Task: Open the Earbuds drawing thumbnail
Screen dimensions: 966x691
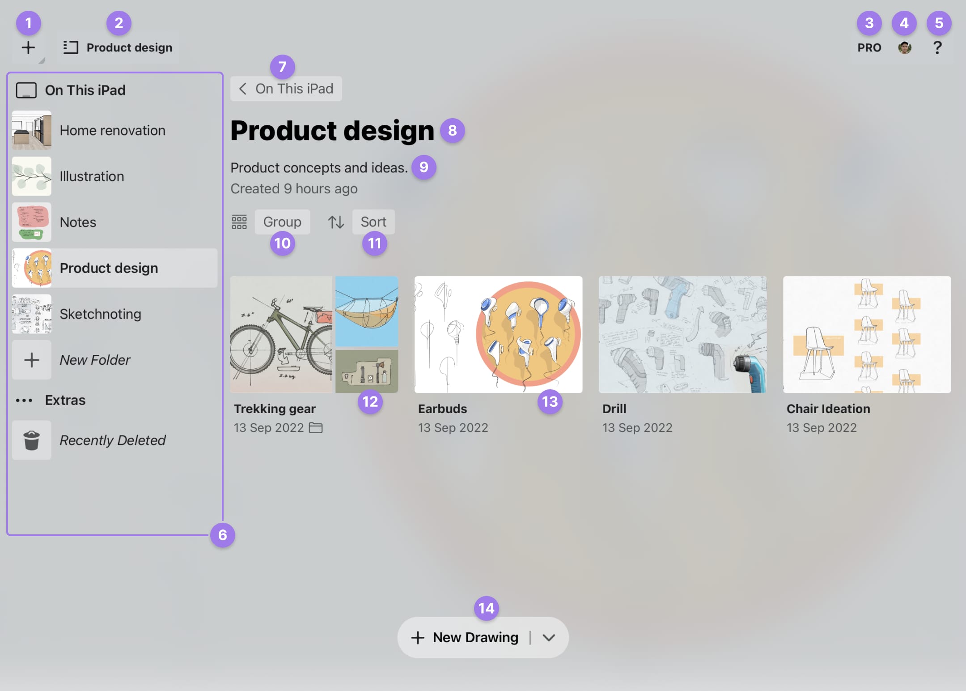Action: 498,335
